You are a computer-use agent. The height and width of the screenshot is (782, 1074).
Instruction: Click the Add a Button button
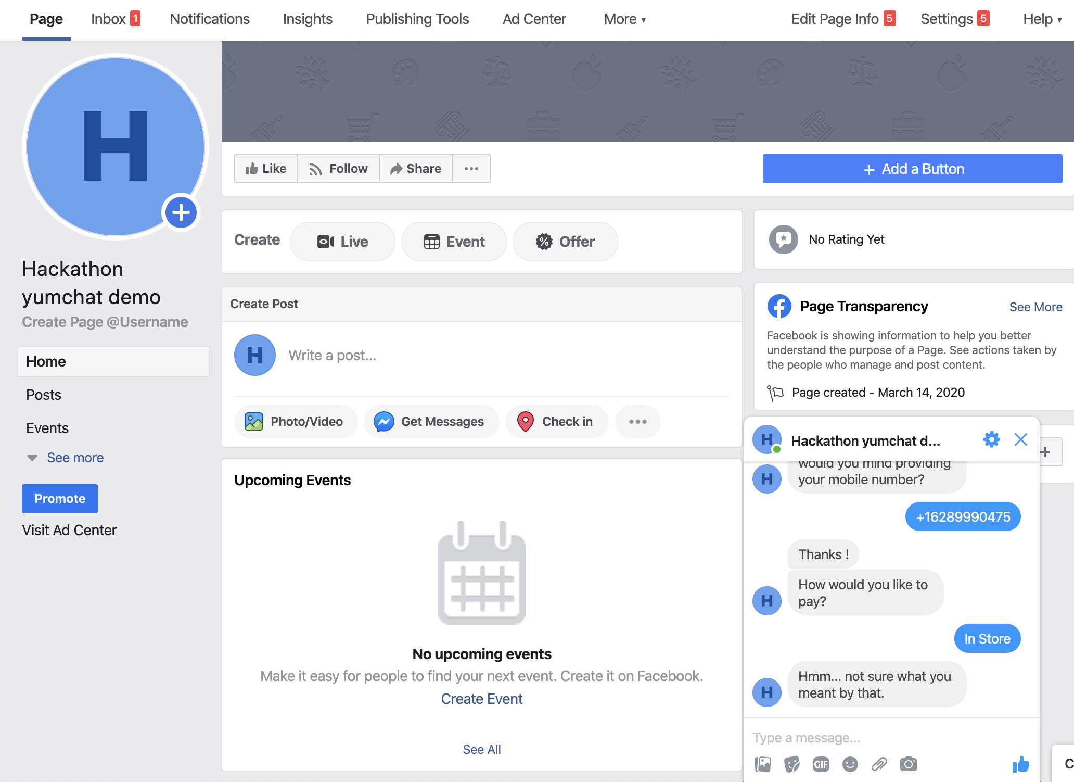point(912,169)
